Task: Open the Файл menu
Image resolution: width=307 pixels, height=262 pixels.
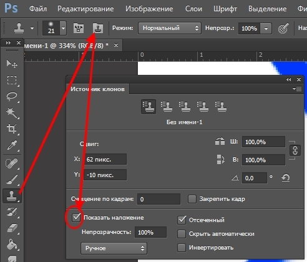Action: (x=38, y=9)
